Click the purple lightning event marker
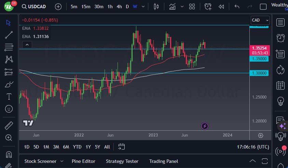The height and width of the screenshot is (168, 288). coord(205,126)
